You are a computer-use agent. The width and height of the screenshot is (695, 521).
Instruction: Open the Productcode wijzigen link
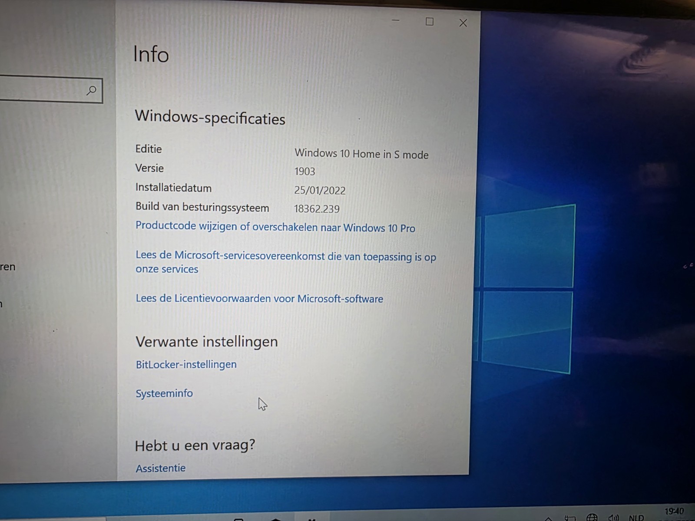click(275, 227)
